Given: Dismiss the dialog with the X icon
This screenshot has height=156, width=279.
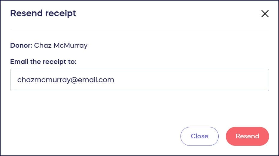Looking at the screenshot, I should click(265, 14).
